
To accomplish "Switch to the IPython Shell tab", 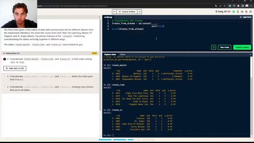I will 110,54.
